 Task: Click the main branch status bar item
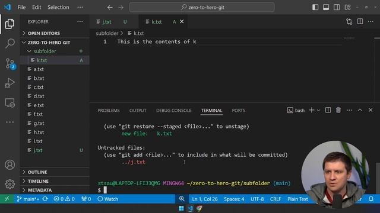pos(28,199)
